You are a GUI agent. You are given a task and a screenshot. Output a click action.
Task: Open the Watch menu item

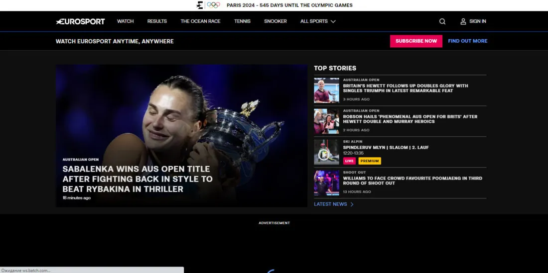(126, 21)
